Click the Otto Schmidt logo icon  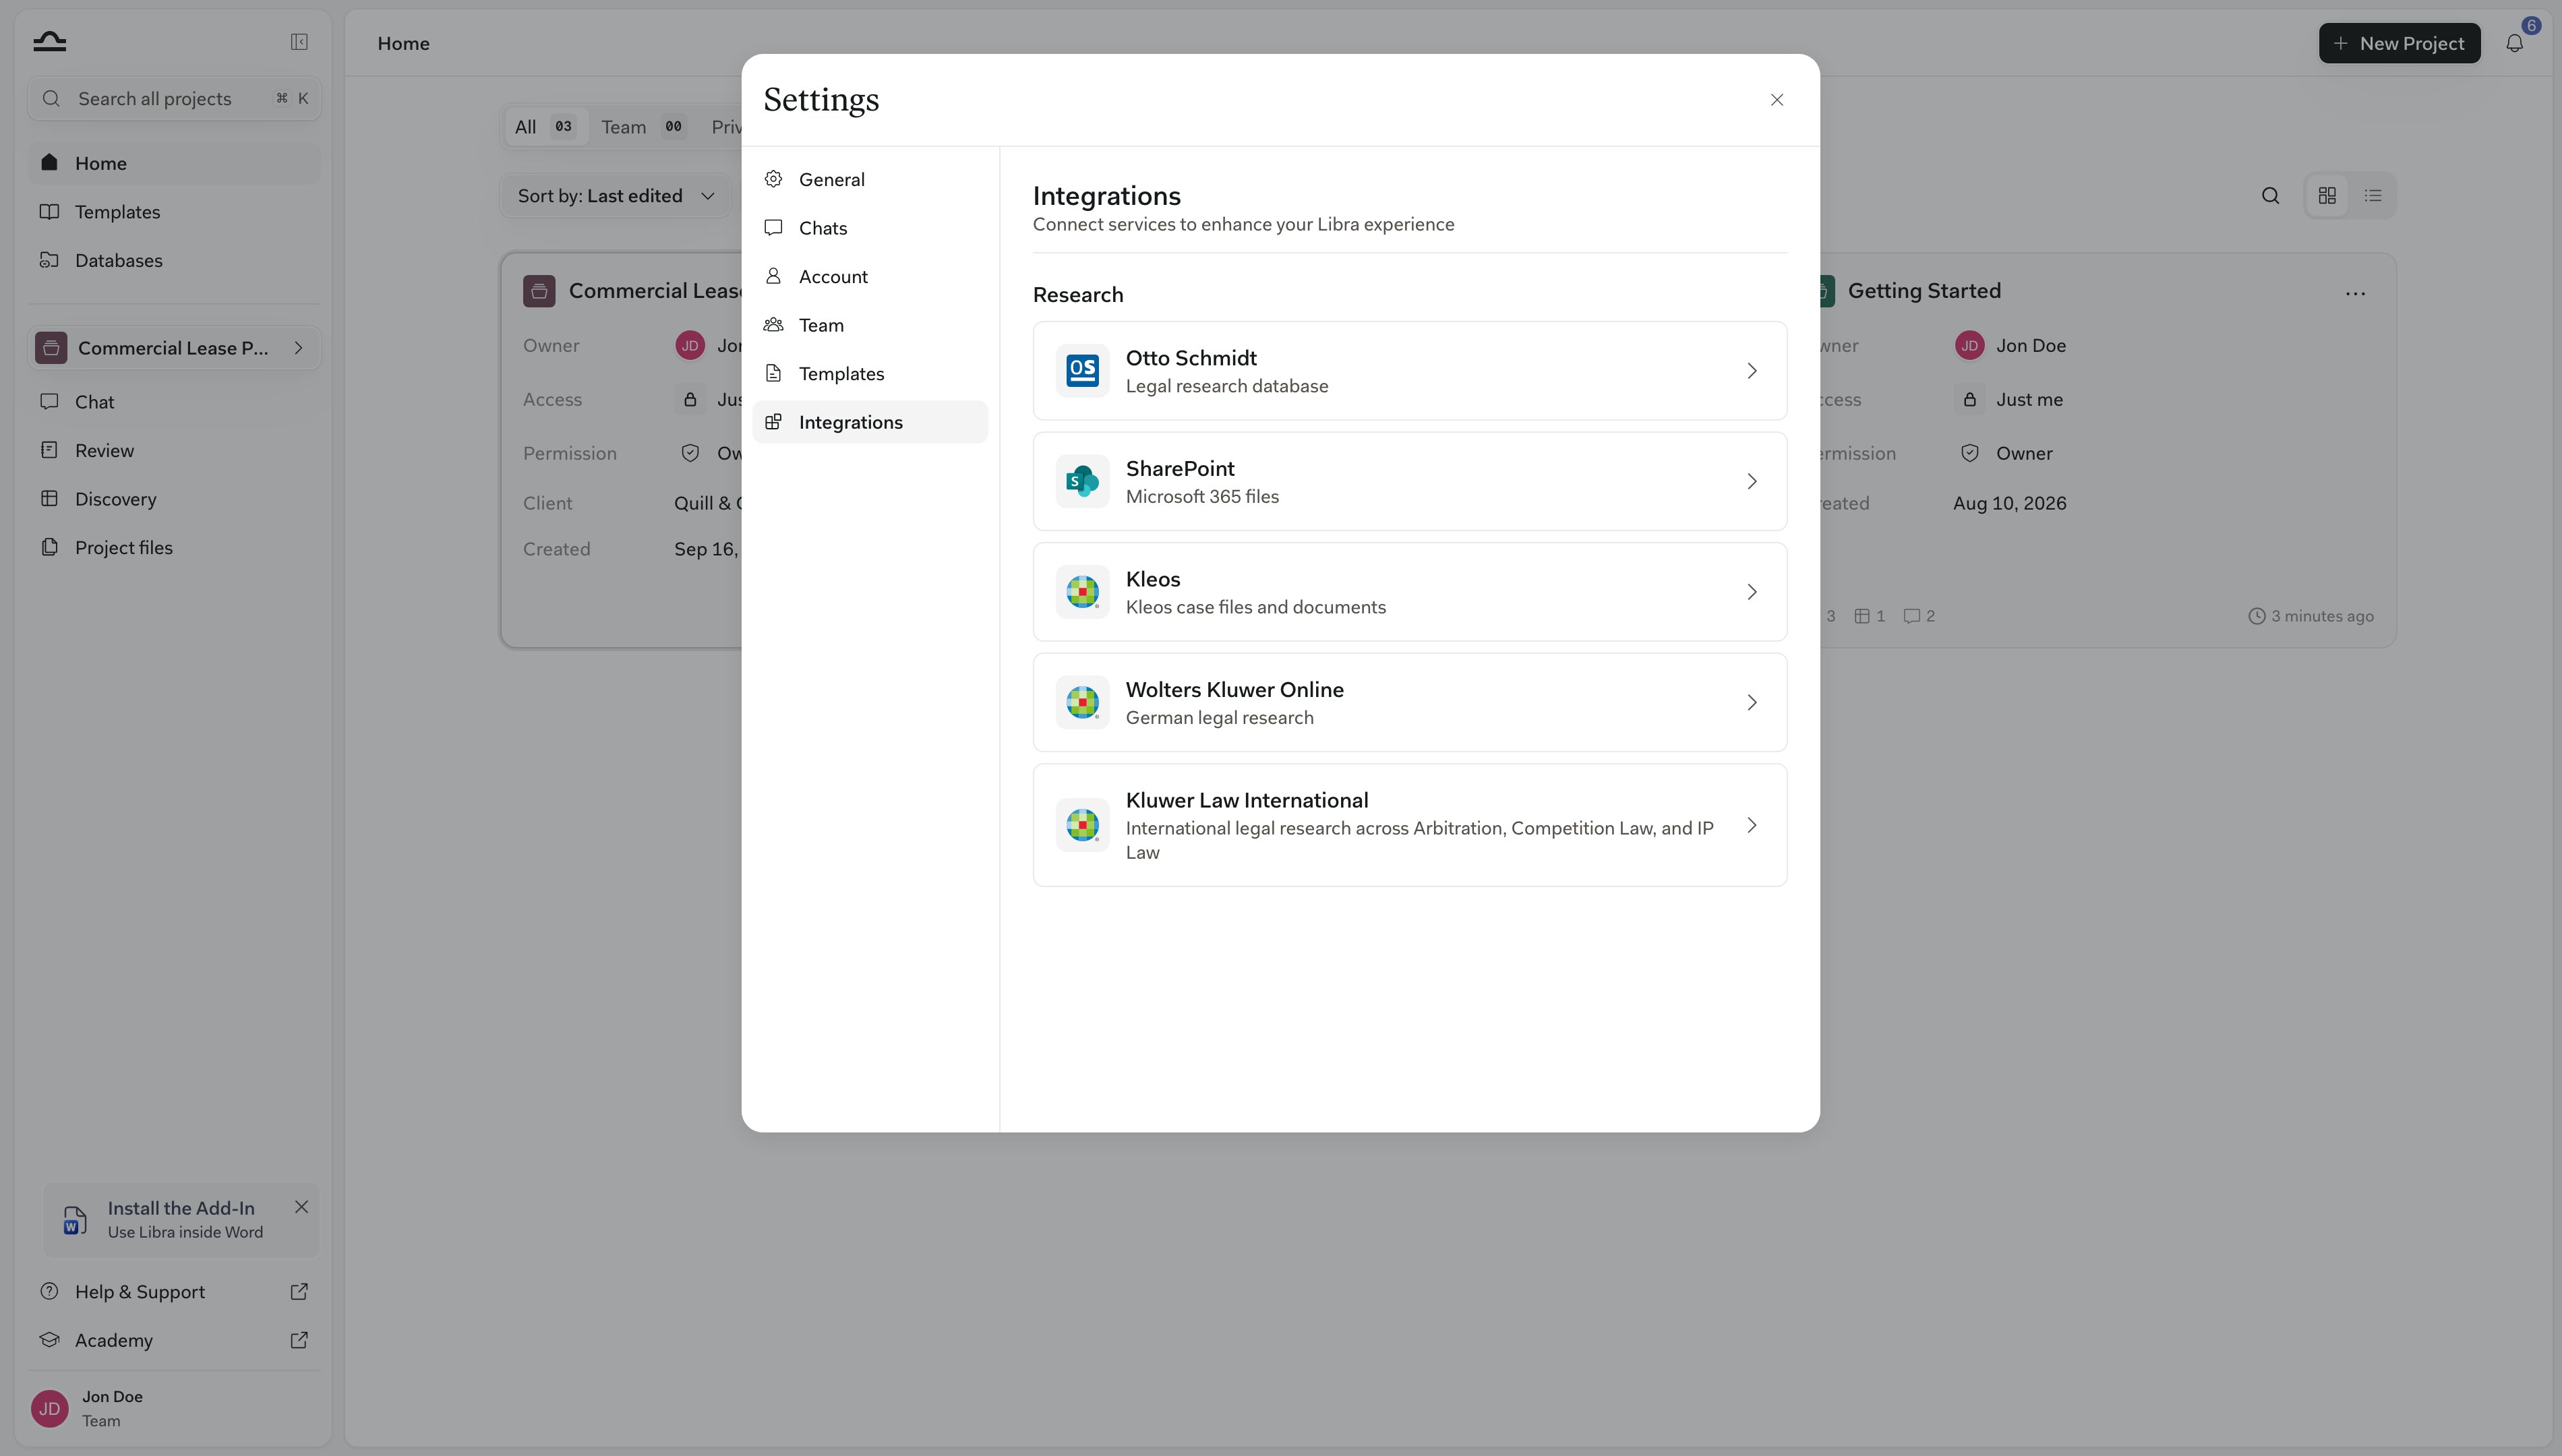tap(1082, 371)
